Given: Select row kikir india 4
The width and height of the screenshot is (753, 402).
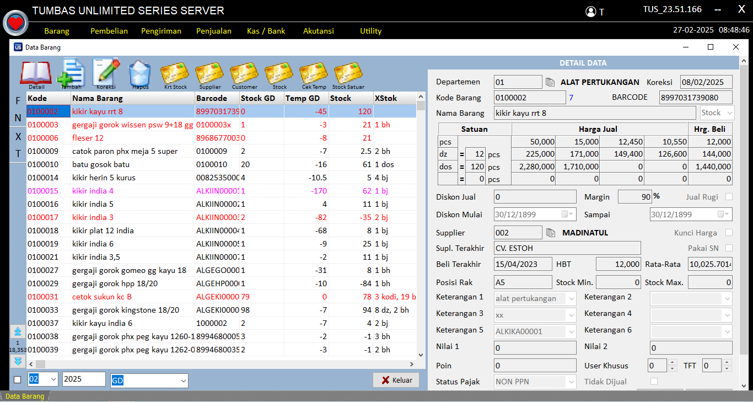Looking at the screenshot, I should pyautogui.click(x=221, y=191).
